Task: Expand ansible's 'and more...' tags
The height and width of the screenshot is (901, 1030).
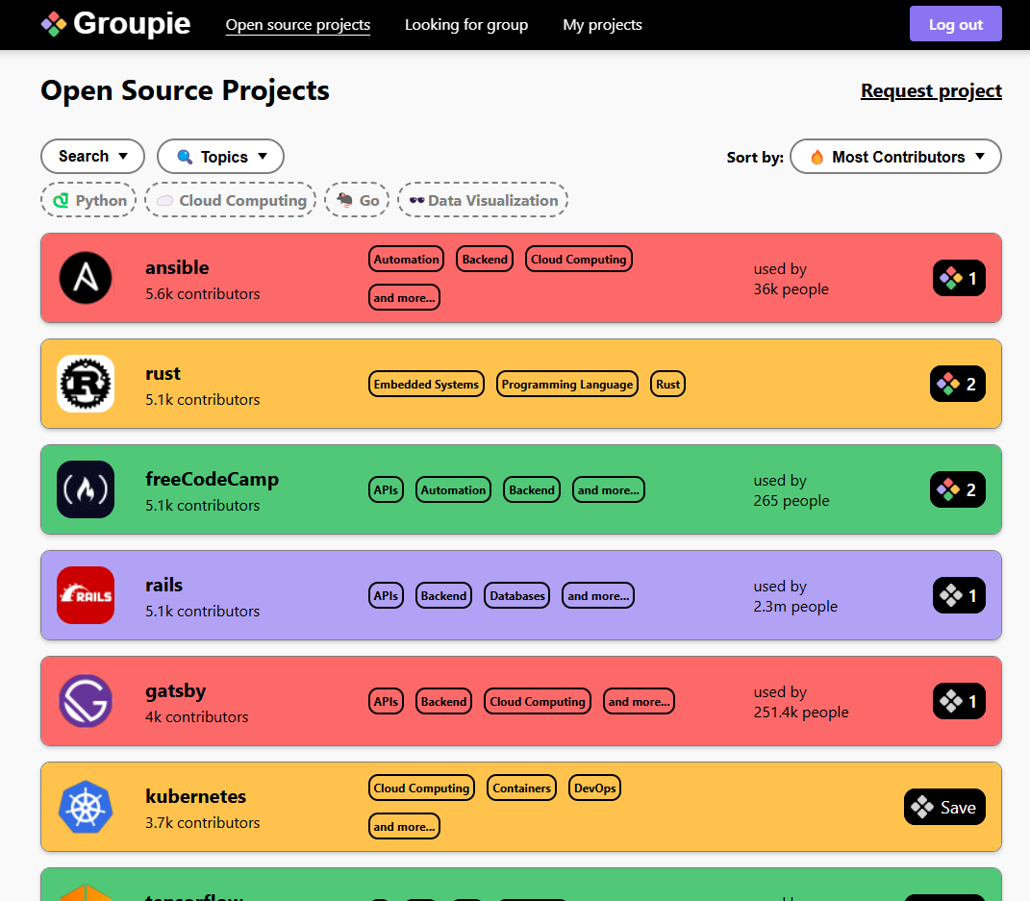Action: [404, 297]
